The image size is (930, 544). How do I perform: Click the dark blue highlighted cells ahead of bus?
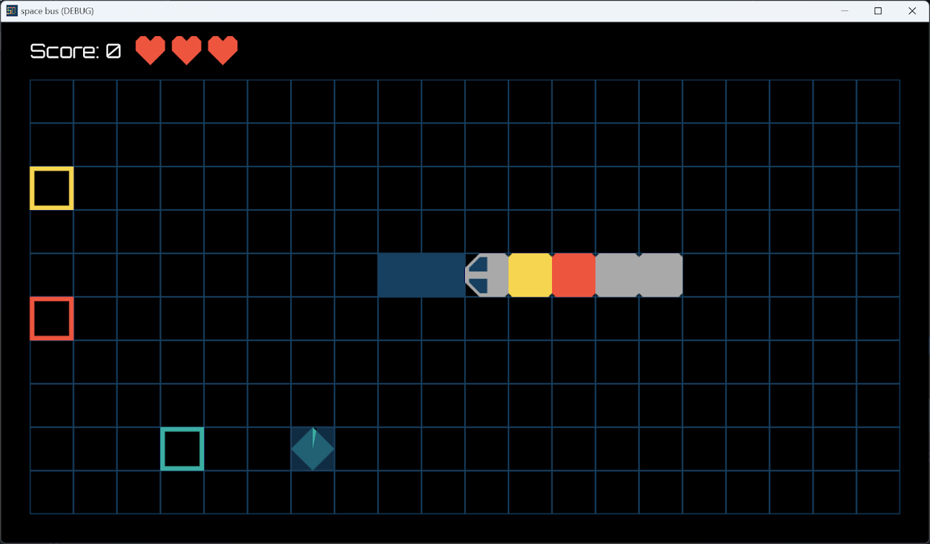(x=421, y=275)
